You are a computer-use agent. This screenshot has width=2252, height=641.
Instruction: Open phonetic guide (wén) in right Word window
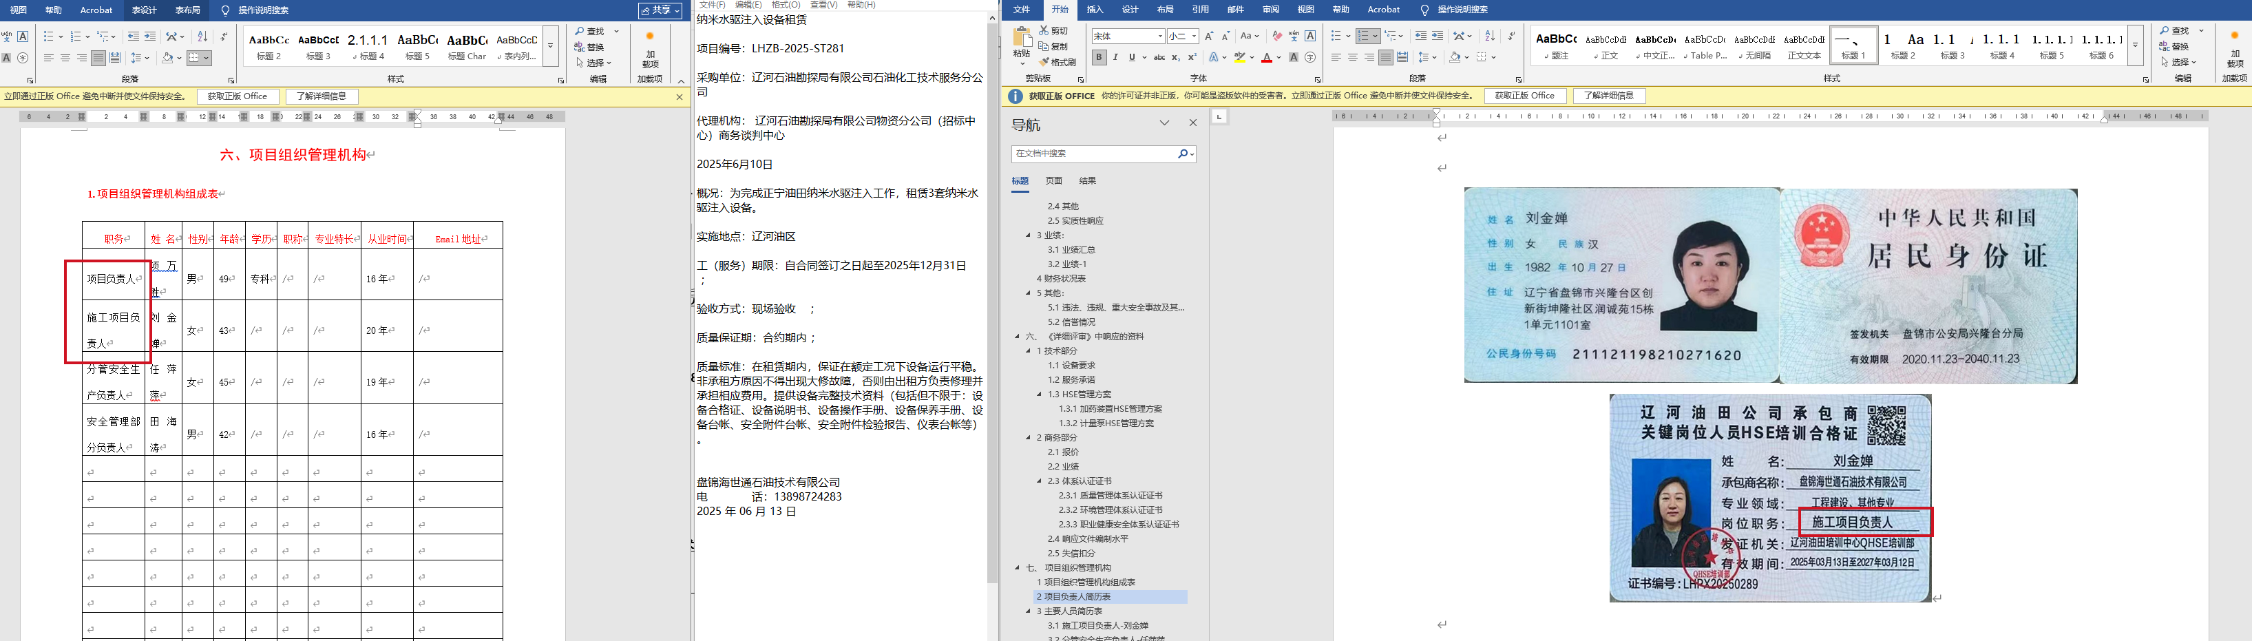pyautogui.click(x=1294, y=36)
